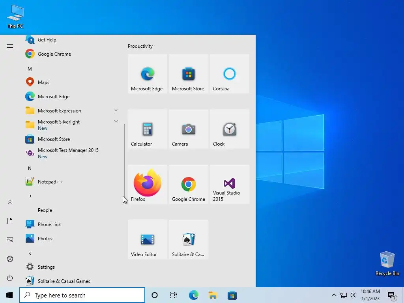Open Settings gear in Start sidebar
The width and height of the screenshot is (404, 303).
pyautogui.click(x=10, y=259)
